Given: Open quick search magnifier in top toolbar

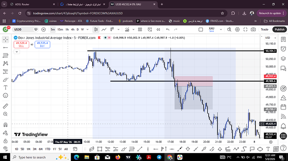Looking at the screenshot, I should (x=229, y=30).
